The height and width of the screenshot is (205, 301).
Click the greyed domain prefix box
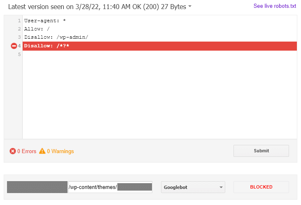pos(37,187)
